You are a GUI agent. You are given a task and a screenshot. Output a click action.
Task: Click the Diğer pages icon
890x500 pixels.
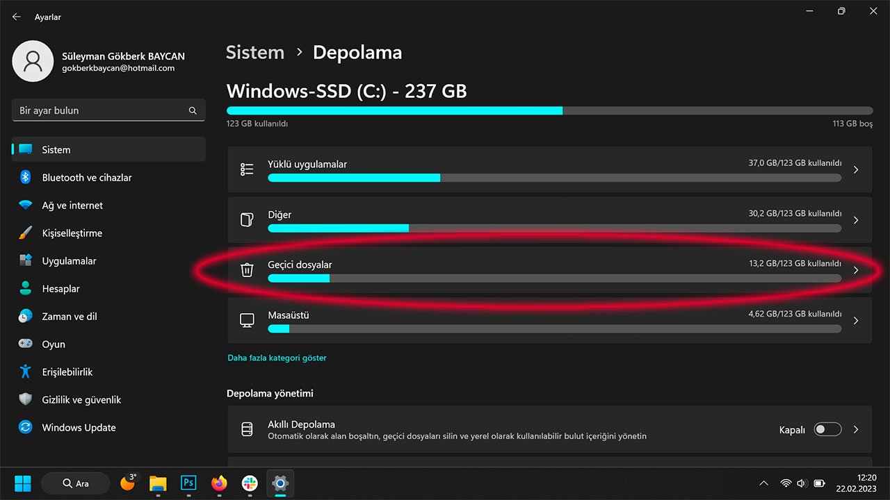tap(247, 219)
